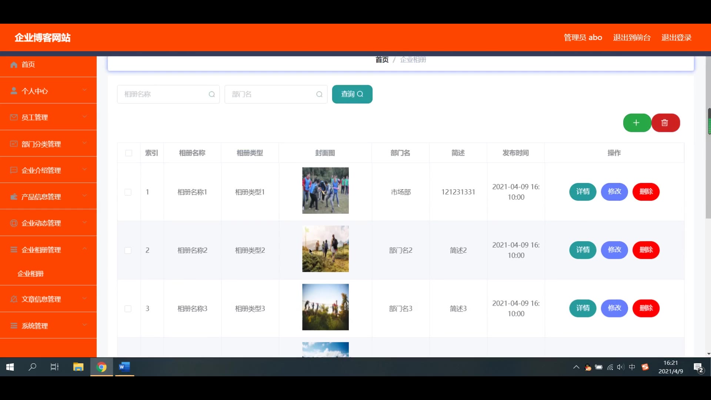Check the row 1 checkbox for 相册名称1
This screenshot has height=400, width=711.
(x=128, y=192)
